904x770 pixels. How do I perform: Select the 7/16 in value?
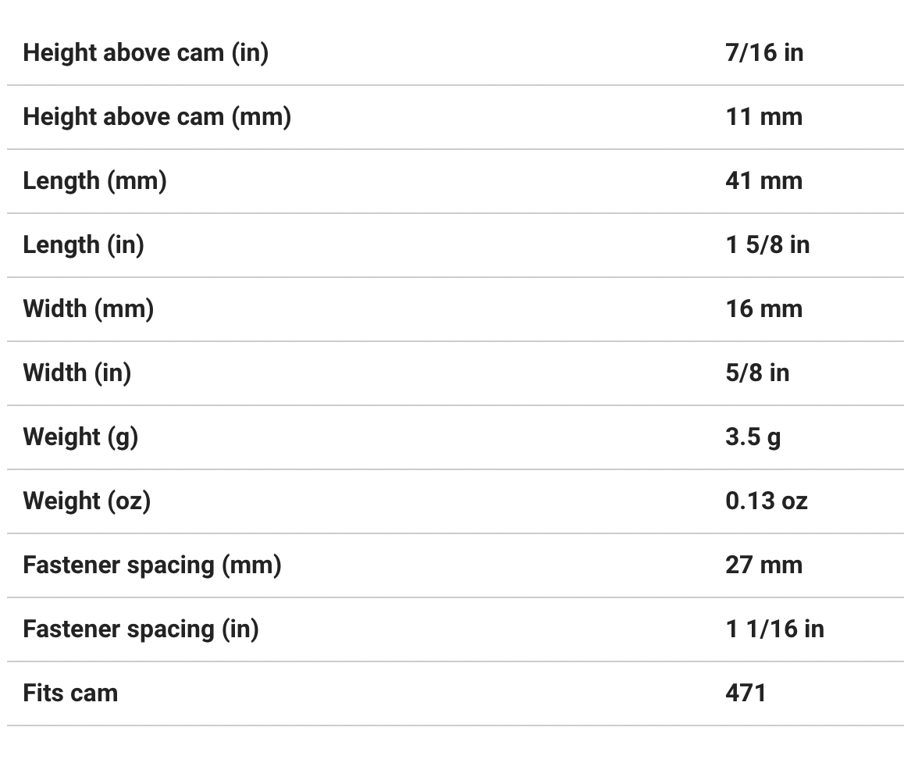tap(763, 53)
